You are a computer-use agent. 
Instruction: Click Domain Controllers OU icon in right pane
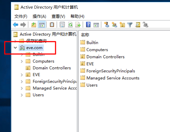click(83, 57)
